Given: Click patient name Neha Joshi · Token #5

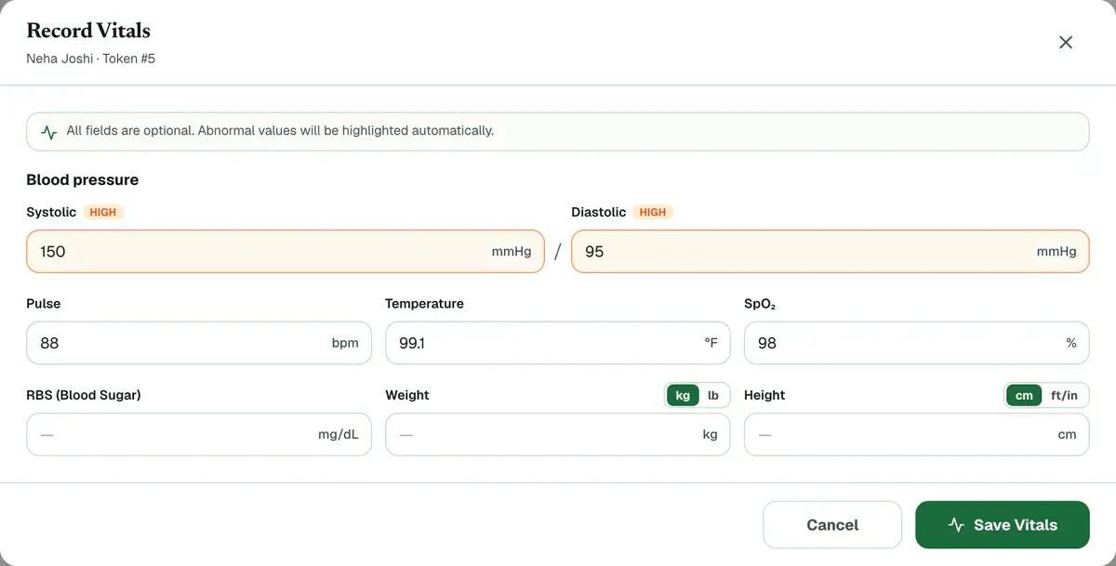Looking at the screenshot, I should click(x=91, y=59).
